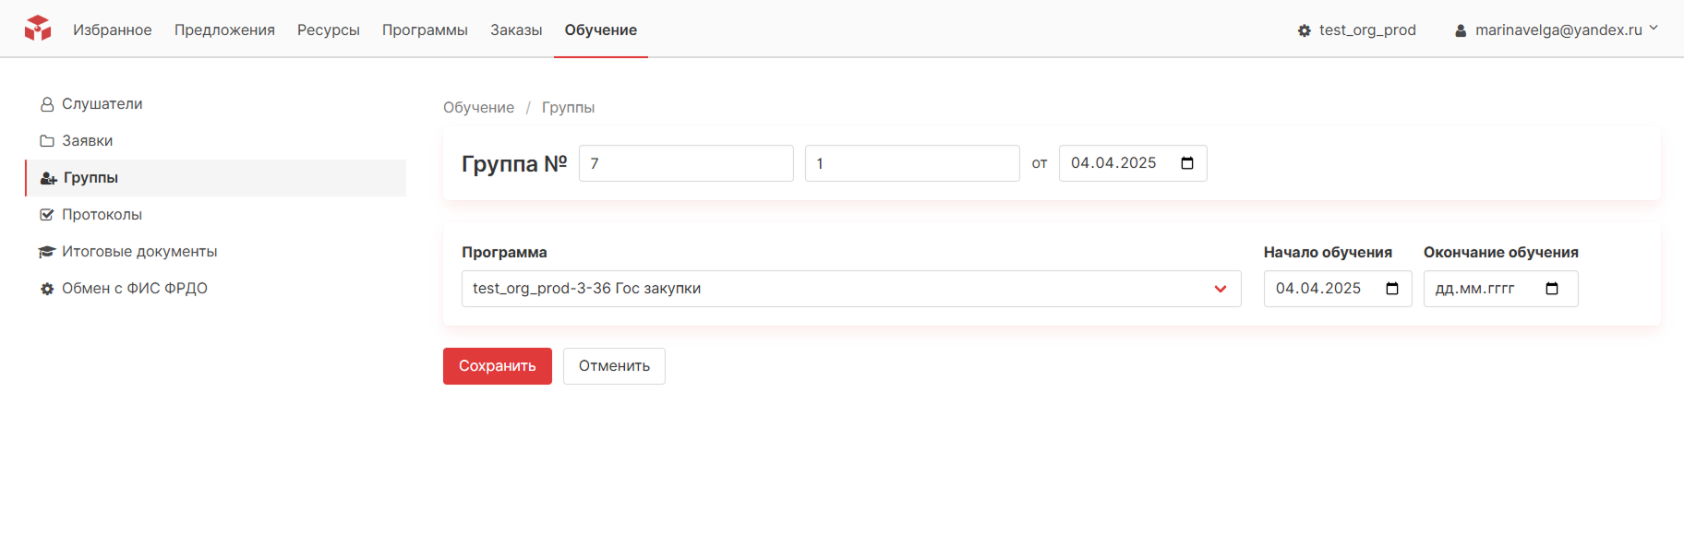Open Протоколы in the sidebar
1684x547 pixels.
click(102, 215)
